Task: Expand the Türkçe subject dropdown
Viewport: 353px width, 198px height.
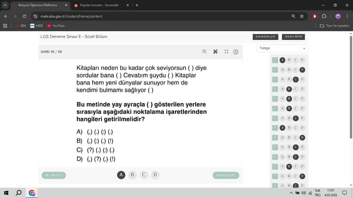Action: (x=282, y=48)
